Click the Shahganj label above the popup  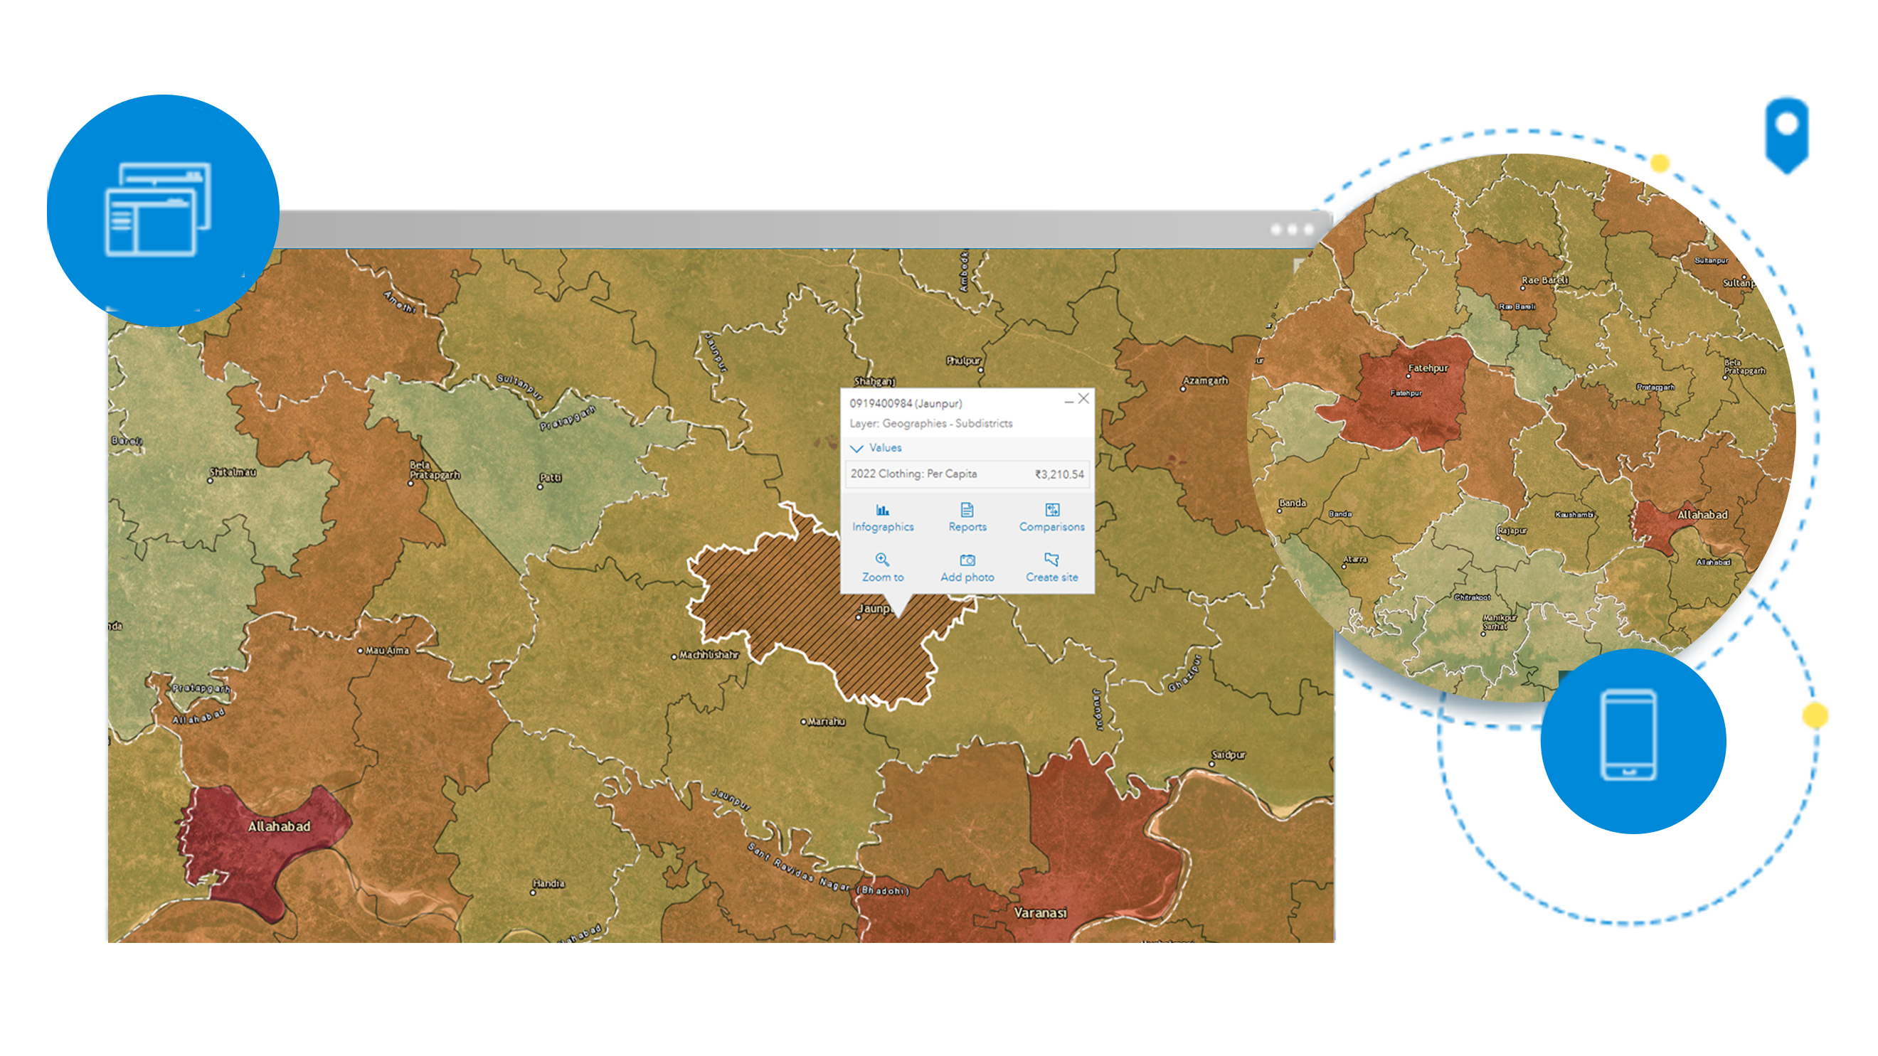(x=874, y=381)
